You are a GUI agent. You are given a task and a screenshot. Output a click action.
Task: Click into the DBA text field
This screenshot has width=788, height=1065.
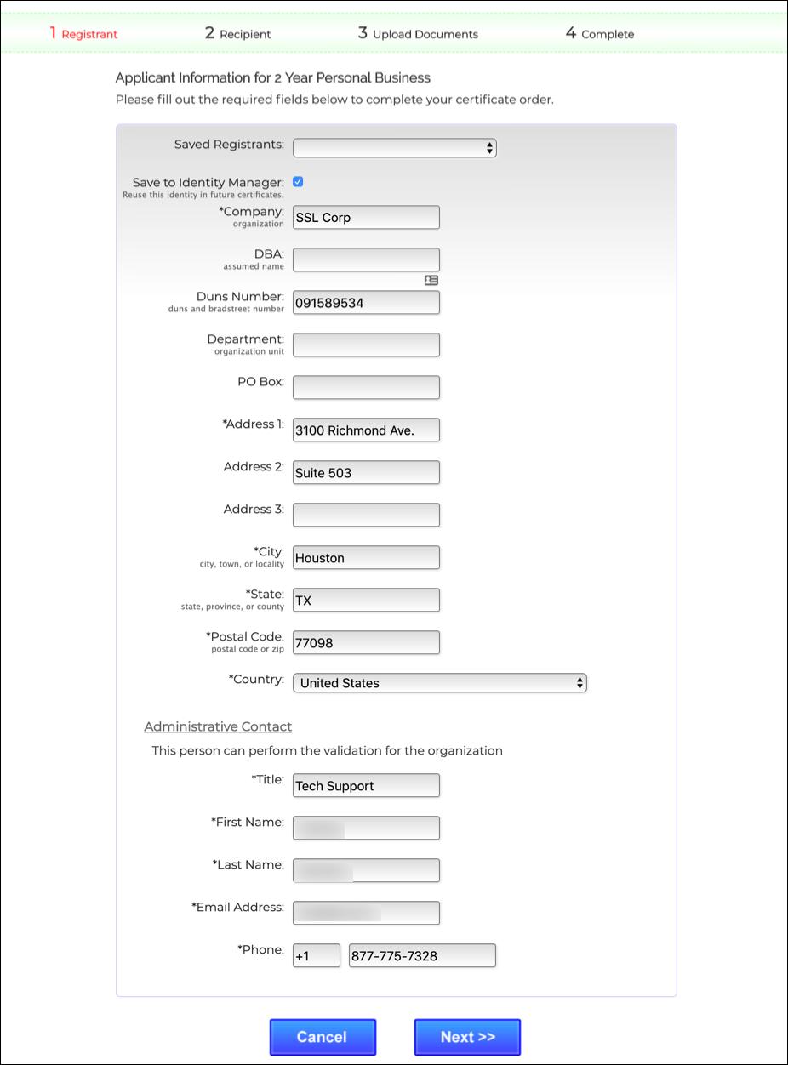[x=366, y=260]
